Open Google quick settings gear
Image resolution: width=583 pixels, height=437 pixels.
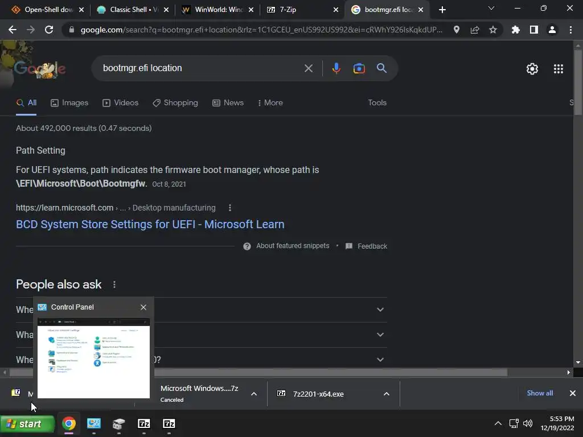pyautogui.click(x=532, y=69)
